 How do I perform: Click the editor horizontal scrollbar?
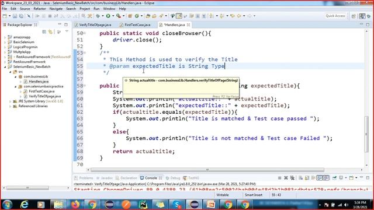pos(207,170)
